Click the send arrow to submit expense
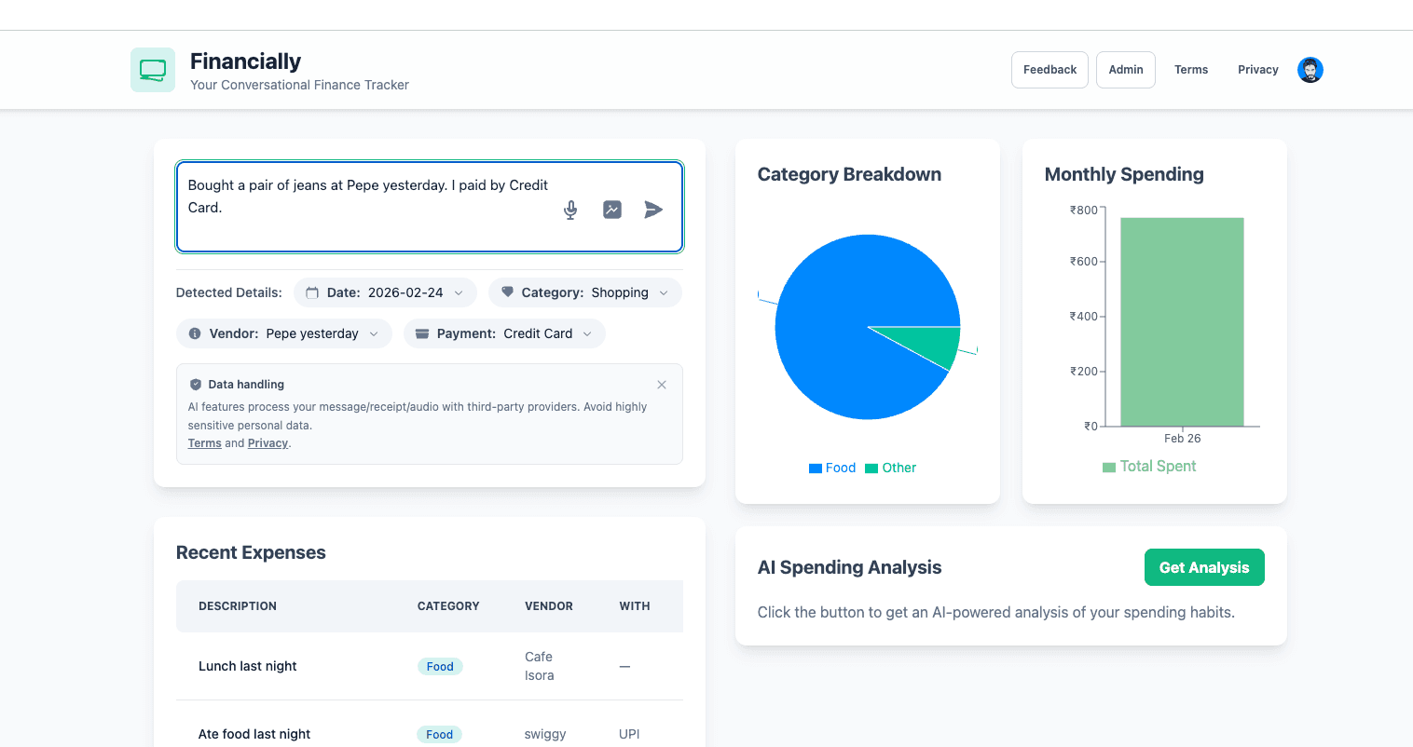1413x747 pixels. (652, 210)
